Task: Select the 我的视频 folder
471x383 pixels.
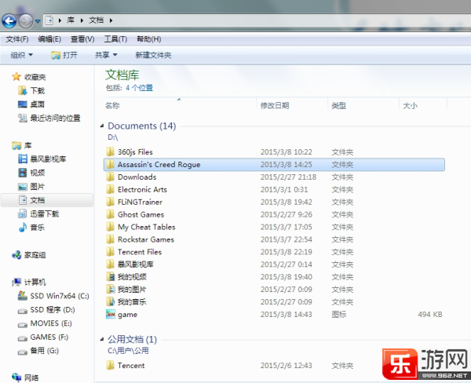Action: tap(274, 277)
